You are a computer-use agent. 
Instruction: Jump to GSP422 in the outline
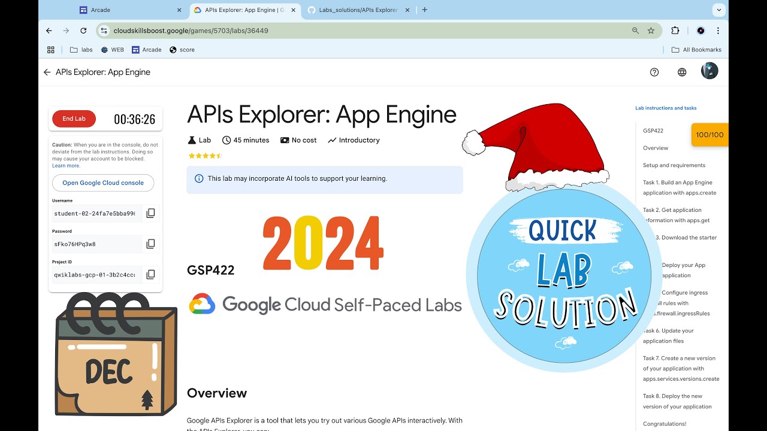[653, 130]
